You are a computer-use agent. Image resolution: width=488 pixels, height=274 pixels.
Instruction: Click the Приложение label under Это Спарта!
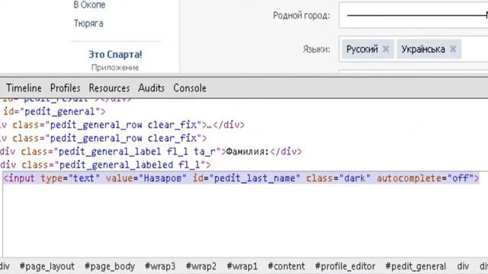115,68
